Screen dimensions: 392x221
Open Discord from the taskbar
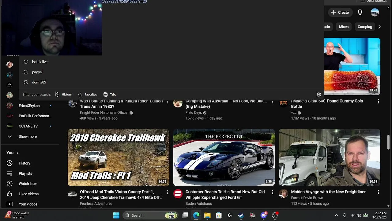[x=264, y=215]
